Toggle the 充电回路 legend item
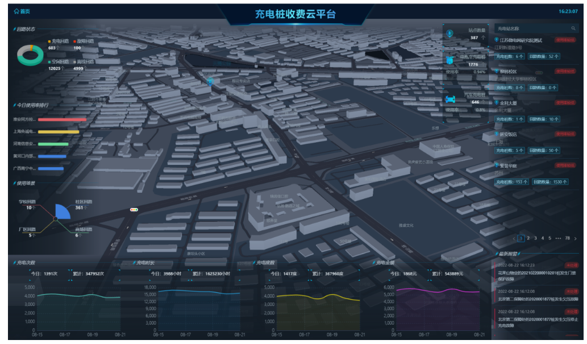The image size is (587, 344). [x=59, y=42]
